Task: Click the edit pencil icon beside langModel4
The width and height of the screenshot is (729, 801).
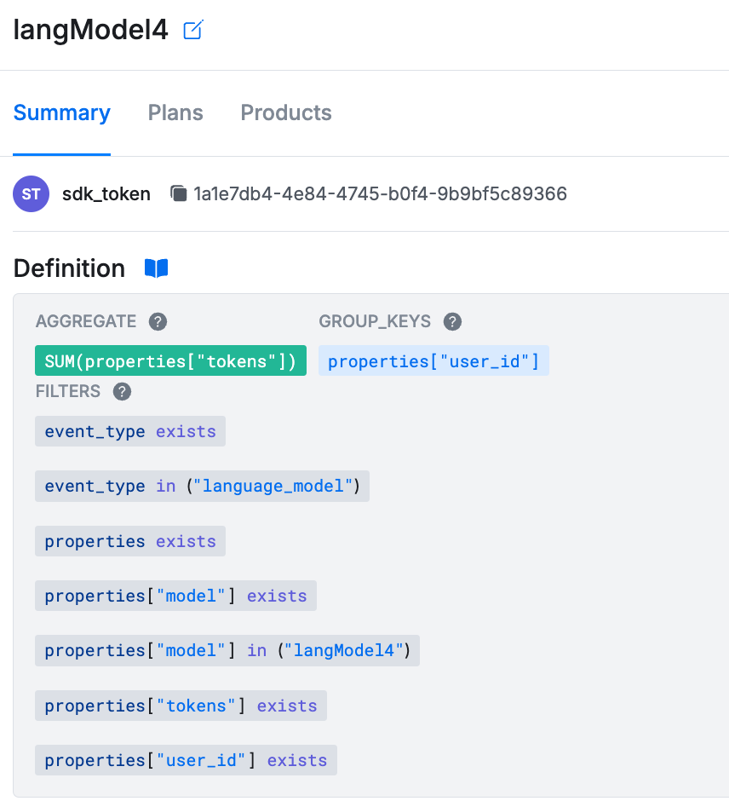Action: [x=193, y=30]
